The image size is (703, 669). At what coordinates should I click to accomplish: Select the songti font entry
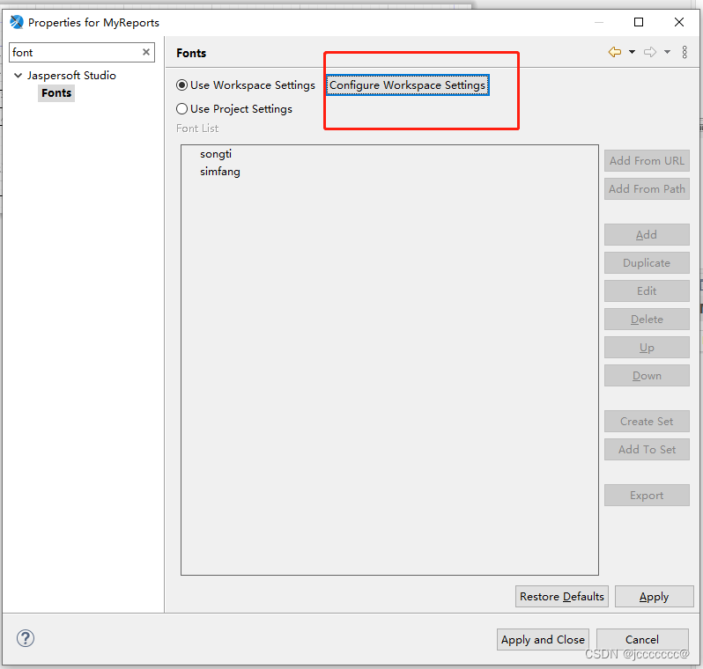(x=216, y=154)
